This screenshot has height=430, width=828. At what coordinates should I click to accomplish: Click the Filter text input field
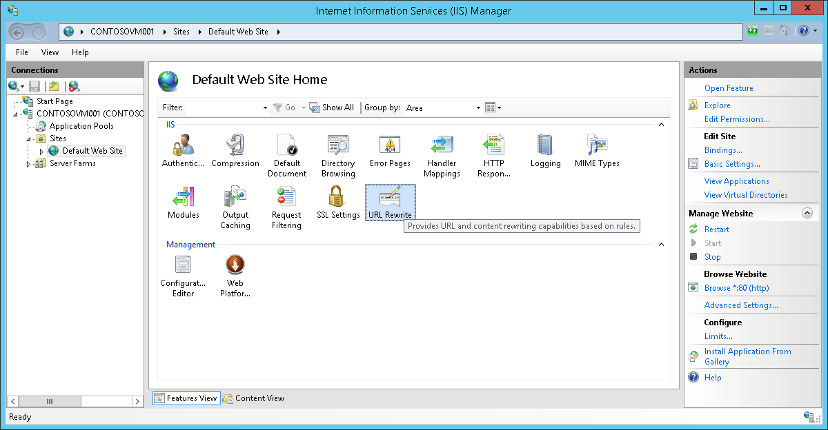[224, 108]
